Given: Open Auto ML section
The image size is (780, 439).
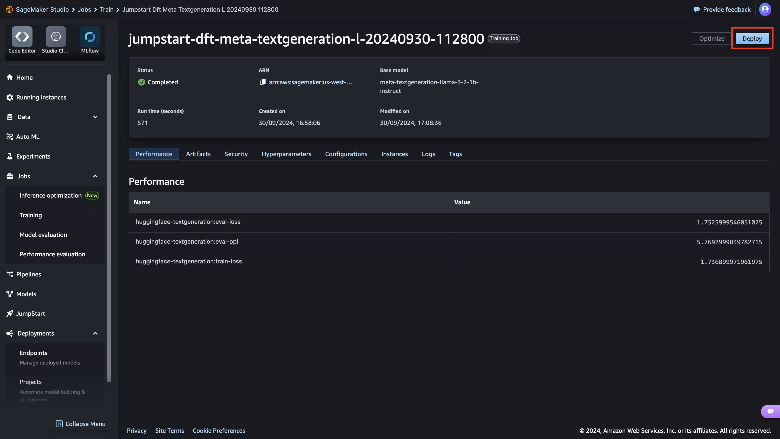Looking at the screenshot, I should [28, 136].
